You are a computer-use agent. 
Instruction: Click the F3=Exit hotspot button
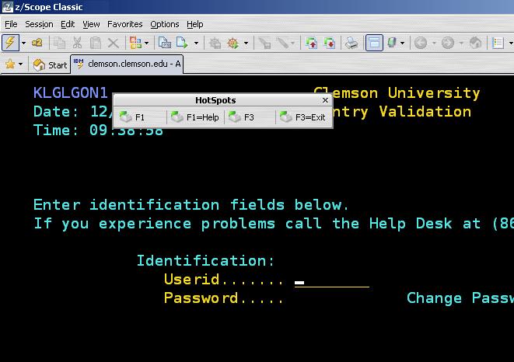[x=303, y=117]
